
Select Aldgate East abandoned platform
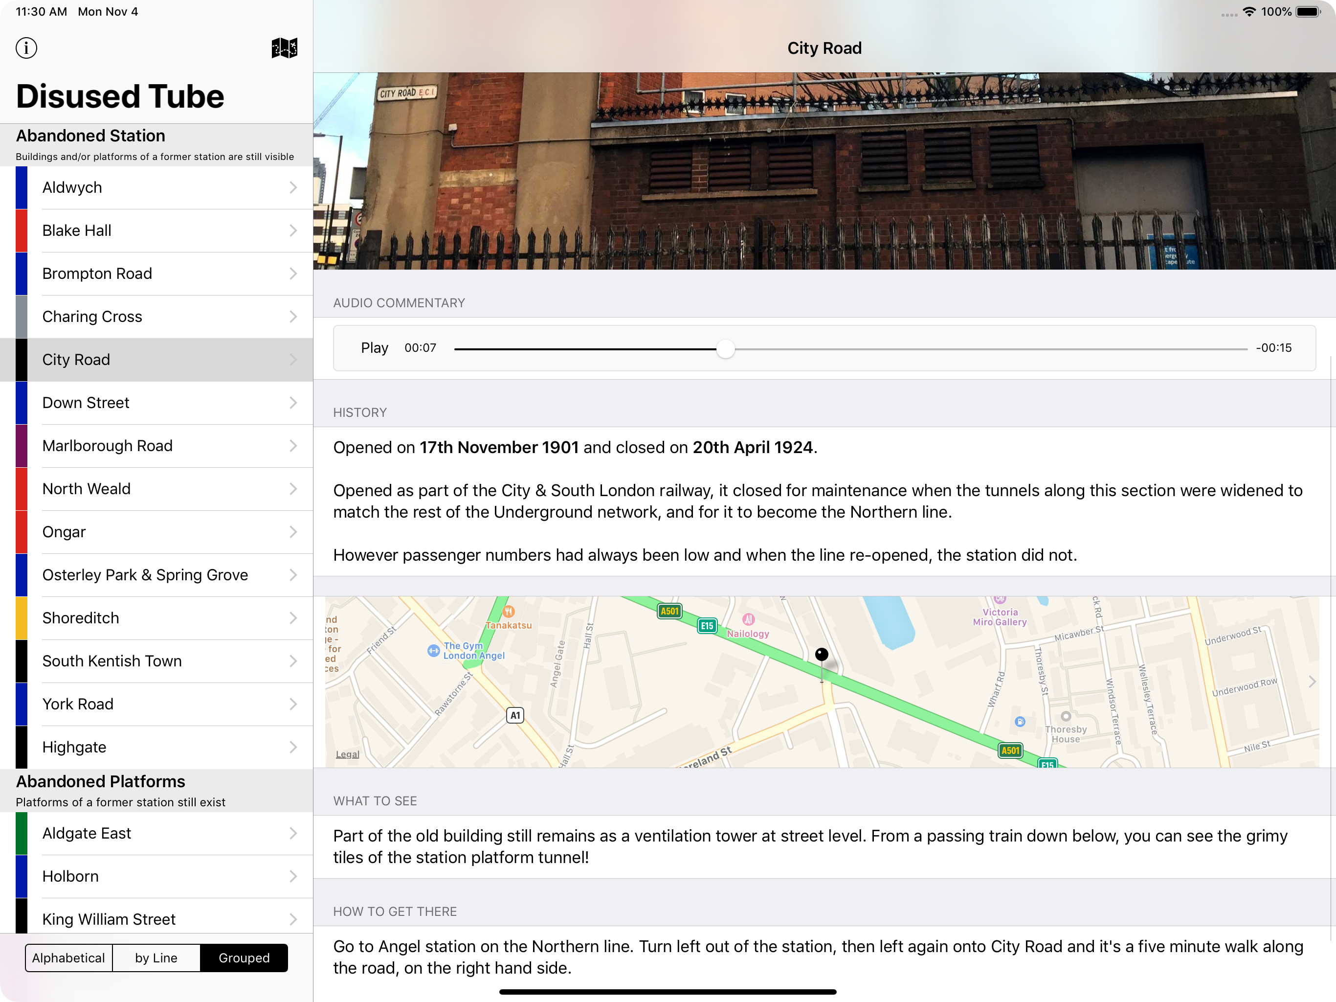coord(156,833)
